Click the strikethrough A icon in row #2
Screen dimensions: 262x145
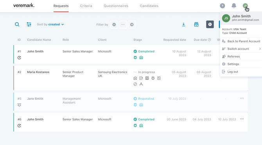tap(141, 84)
